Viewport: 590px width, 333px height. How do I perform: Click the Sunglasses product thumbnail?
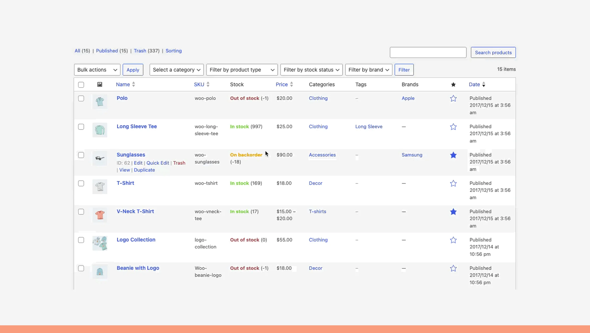click(x=100, y=158)
